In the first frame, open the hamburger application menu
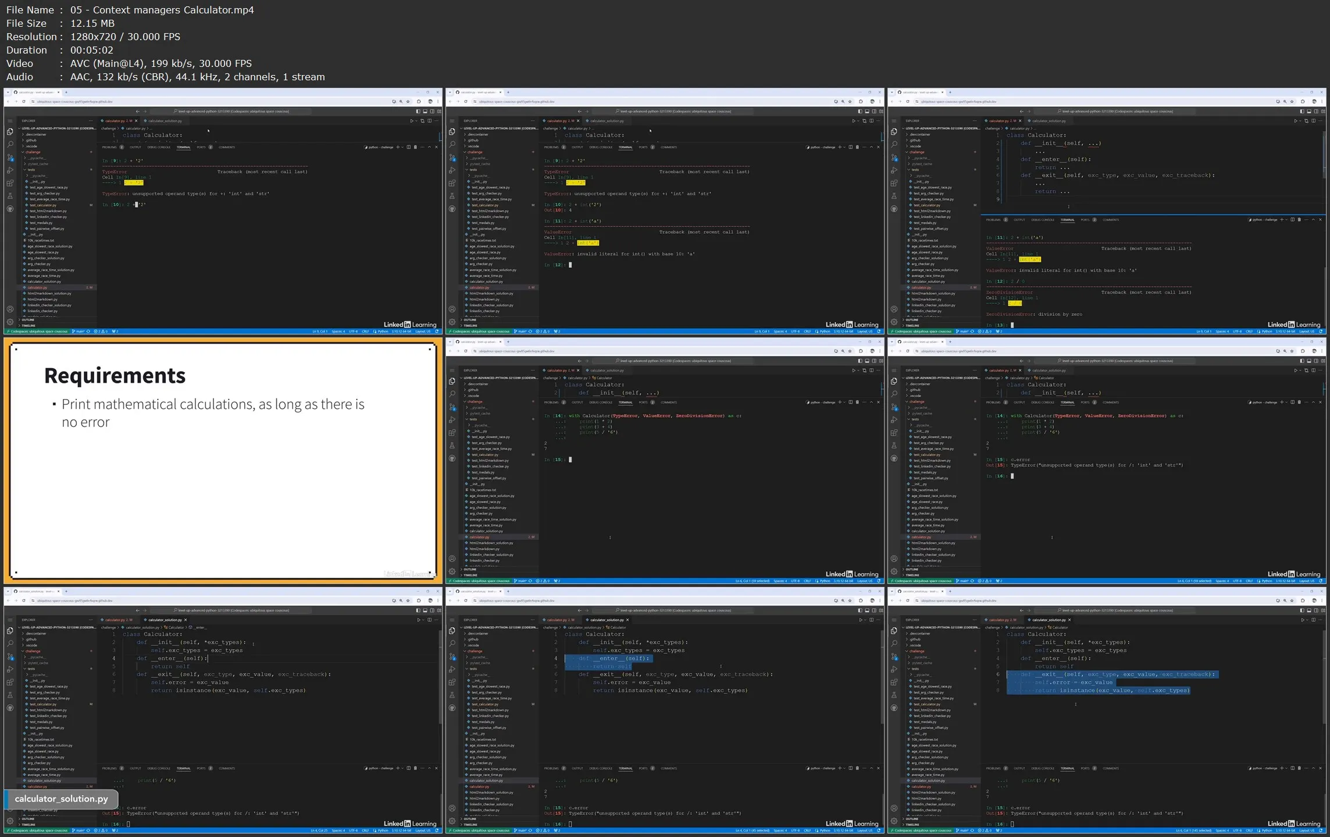 click(x=10, y=121)
